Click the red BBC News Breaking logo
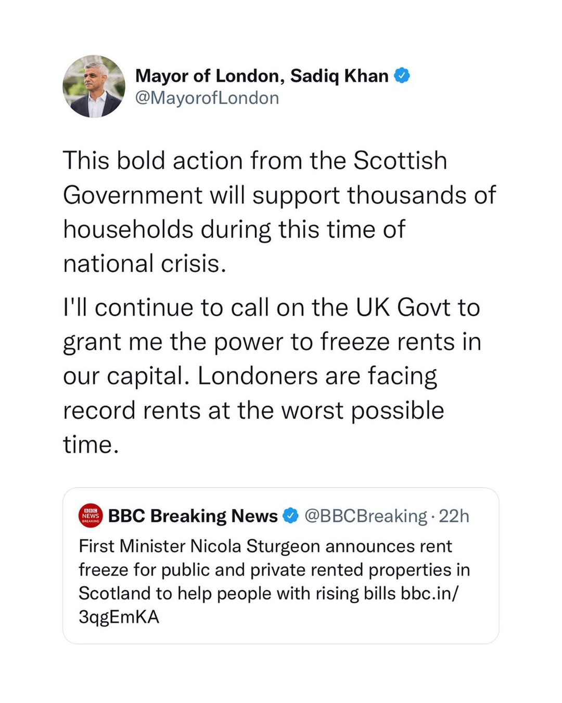 (x=91, y=516)
